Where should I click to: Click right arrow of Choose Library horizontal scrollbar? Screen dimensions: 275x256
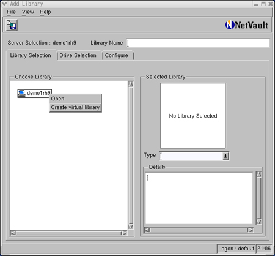click(x=124, y=233)
